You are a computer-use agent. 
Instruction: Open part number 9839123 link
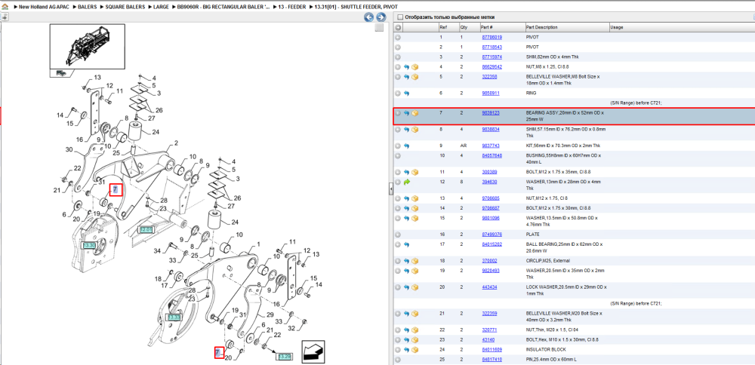point(491,113)
